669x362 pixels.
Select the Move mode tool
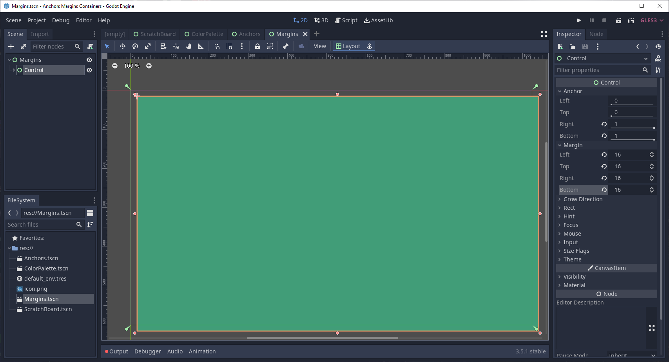pos(123,46)
